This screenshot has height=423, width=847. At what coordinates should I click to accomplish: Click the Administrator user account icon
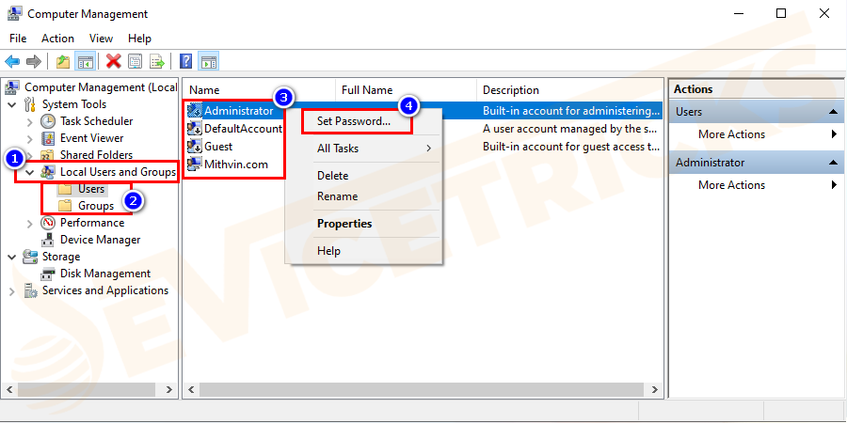pyautogui.click(x=195, y=111)
